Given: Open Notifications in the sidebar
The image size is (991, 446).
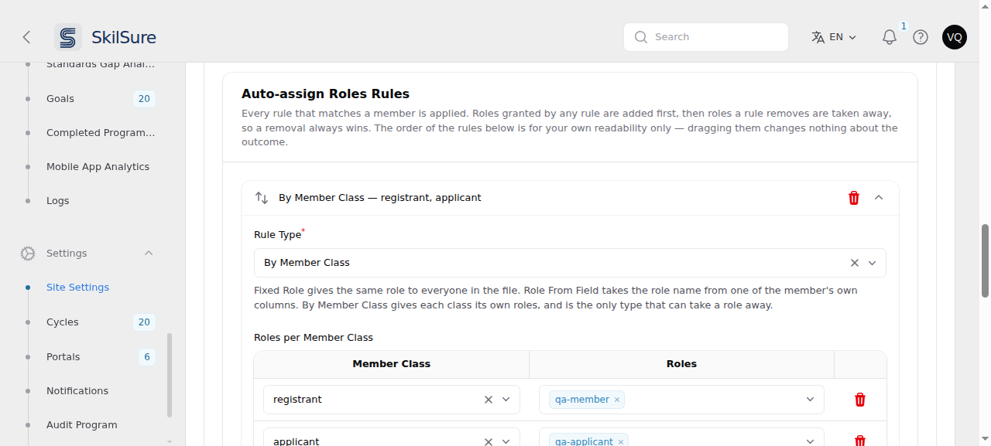Looking at the screenshot, I should coord(77,391).
